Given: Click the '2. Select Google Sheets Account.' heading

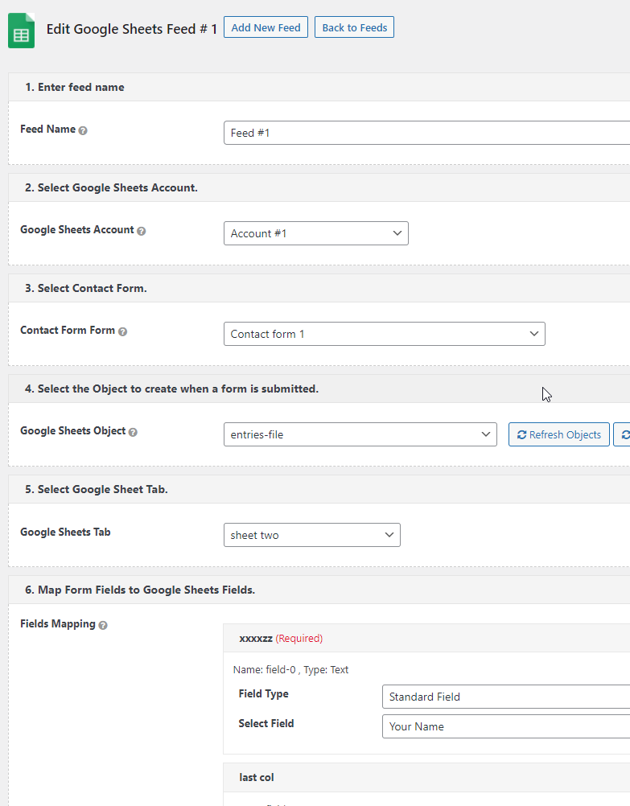Looking at the screenshot, I should click(x=112, y=187).
